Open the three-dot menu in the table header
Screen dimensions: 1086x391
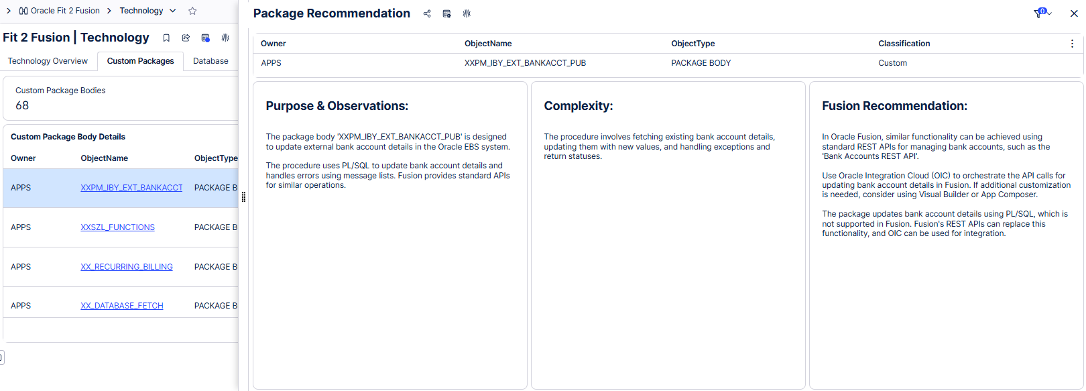click(1072, 44)
